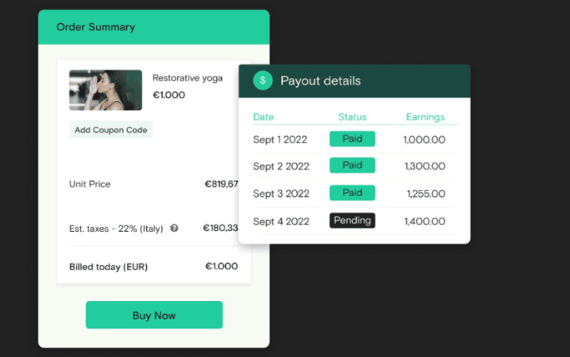Click the 1,300.00 earnings amount

425,167
